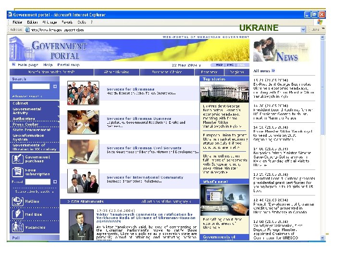
Task: Click the Top stories building photo
Action: [x=224, y=92]
